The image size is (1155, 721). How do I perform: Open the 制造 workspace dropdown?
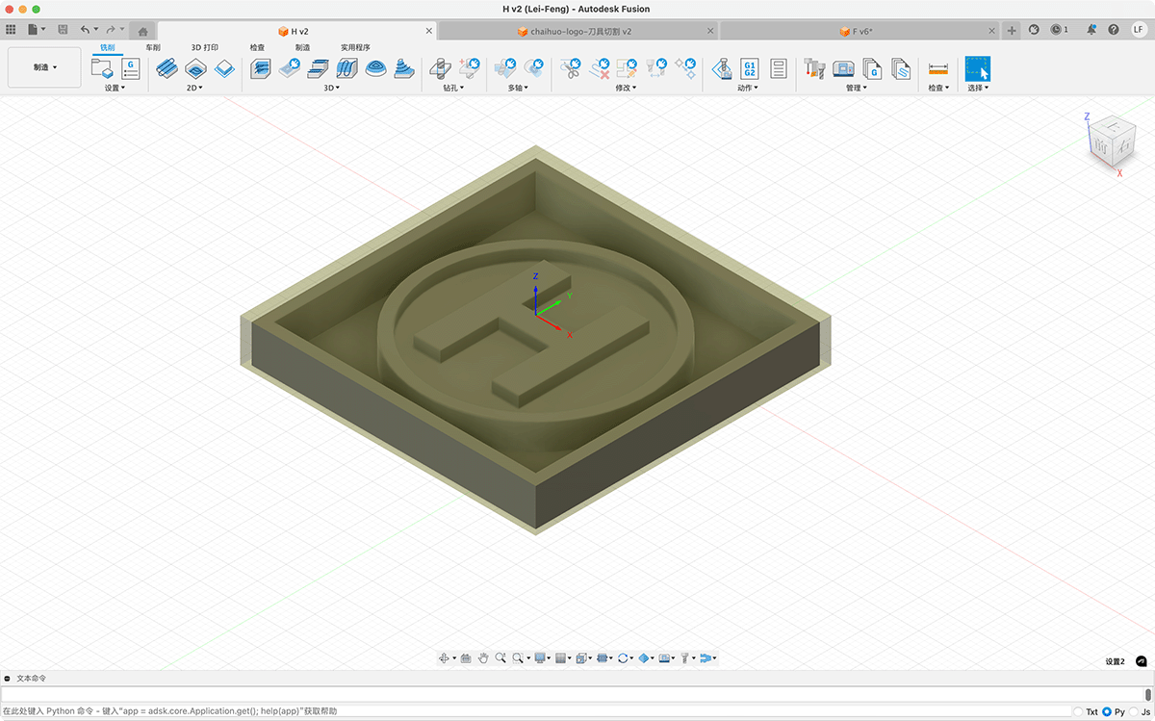44,67
